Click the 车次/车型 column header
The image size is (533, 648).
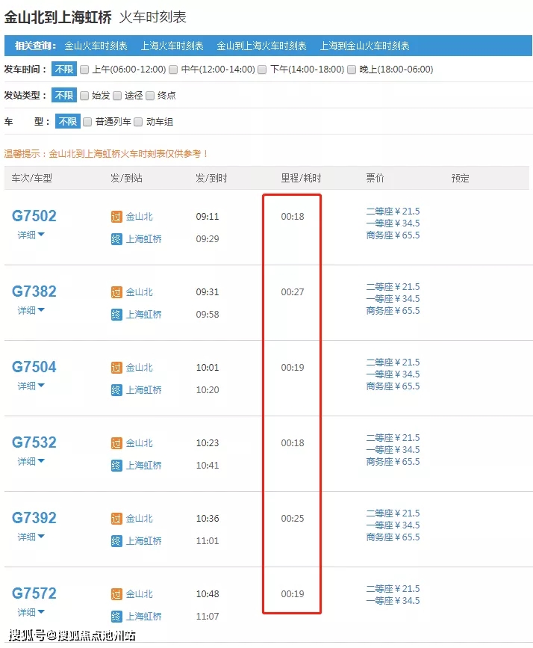click(32, 179)
